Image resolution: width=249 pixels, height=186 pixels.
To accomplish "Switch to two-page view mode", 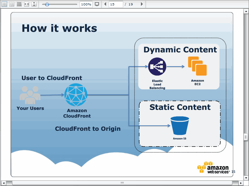I will coord(12,4).
